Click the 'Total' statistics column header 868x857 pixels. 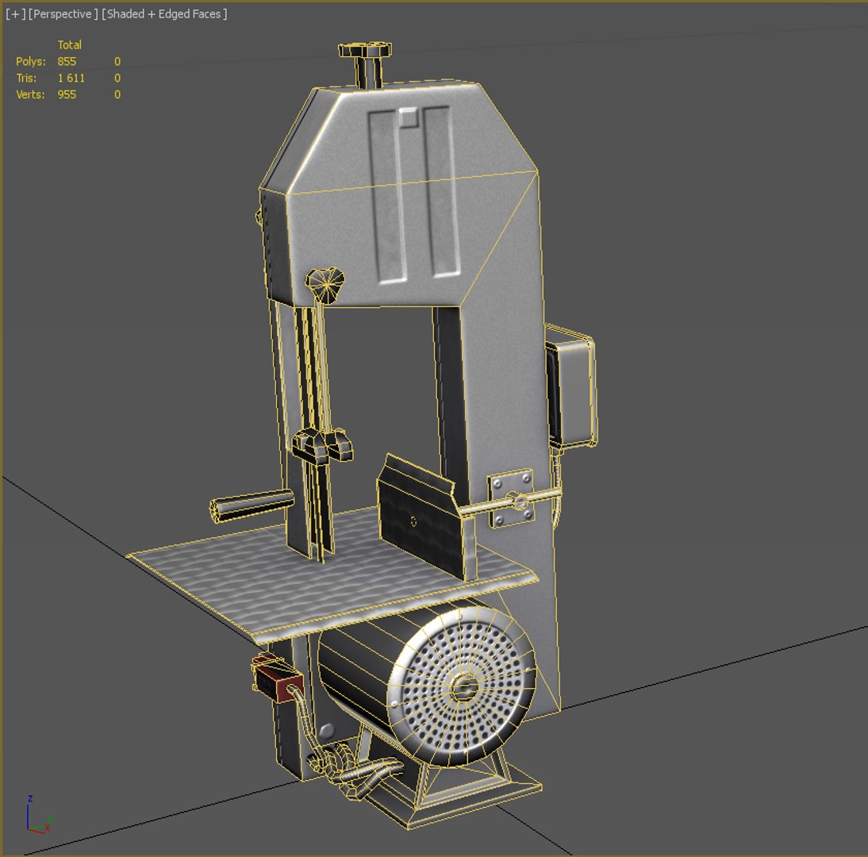point(70,45)
